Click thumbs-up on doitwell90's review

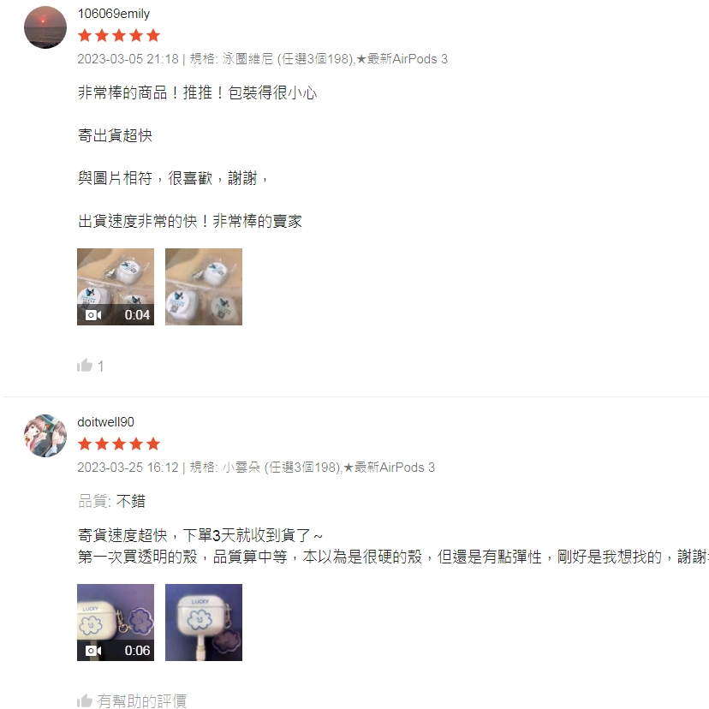[x=85, y=700]
